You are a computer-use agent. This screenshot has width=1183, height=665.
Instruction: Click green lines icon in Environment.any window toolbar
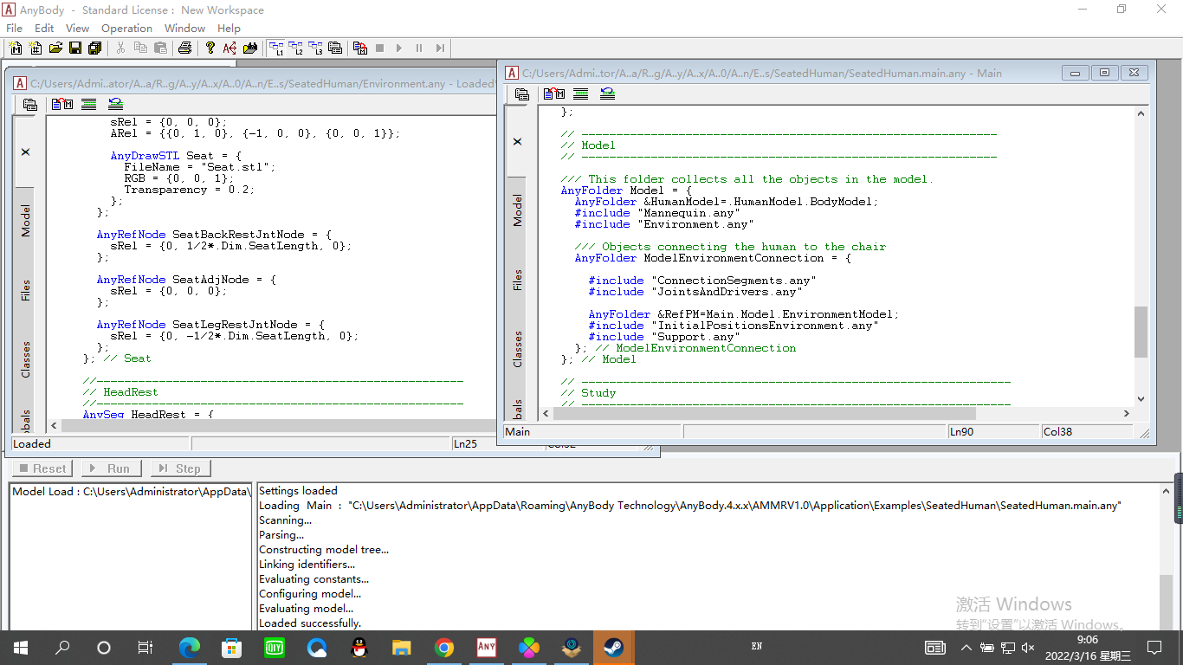tap(88, 105)
